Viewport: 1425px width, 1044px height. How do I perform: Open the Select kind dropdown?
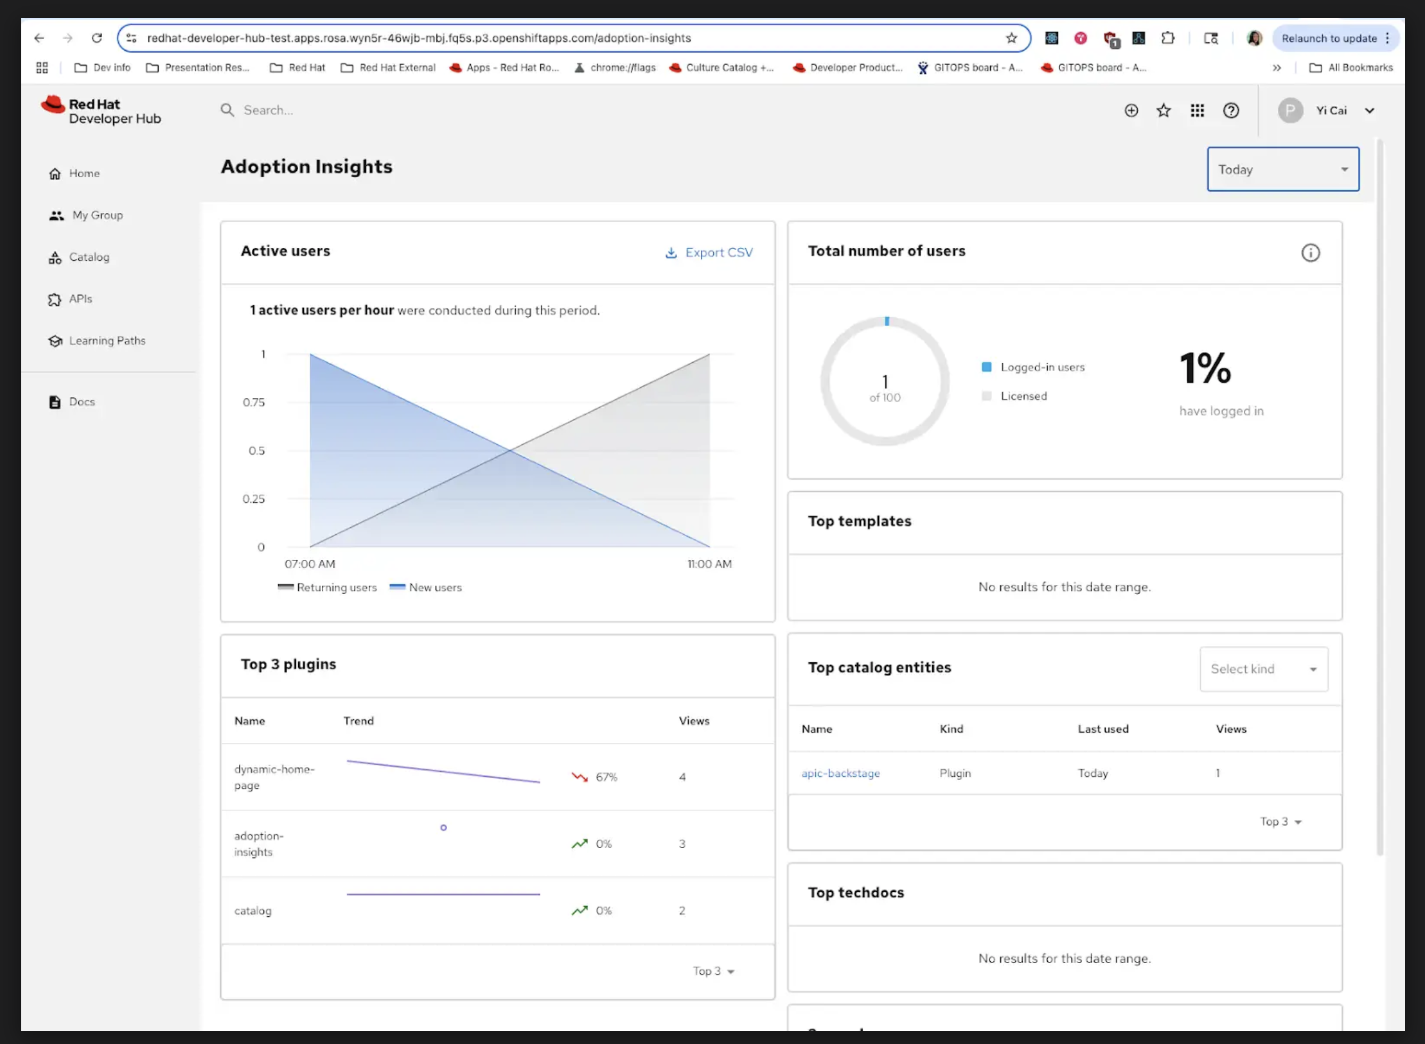pyautogui.click(x=1263, y=669)
